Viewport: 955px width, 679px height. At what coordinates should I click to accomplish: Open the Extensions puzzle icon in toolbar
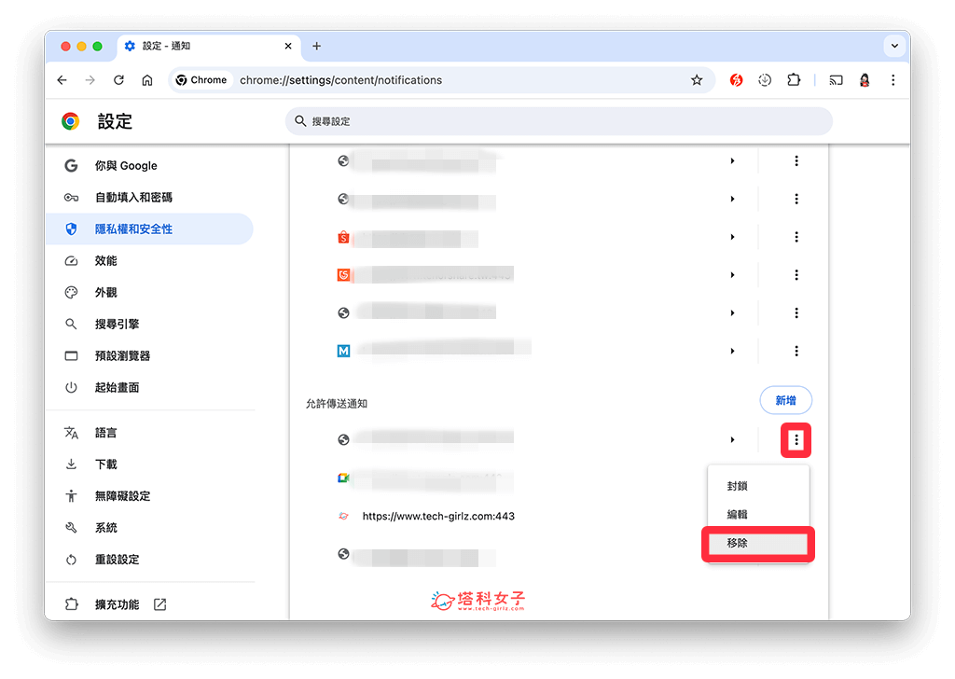[794, 80]
